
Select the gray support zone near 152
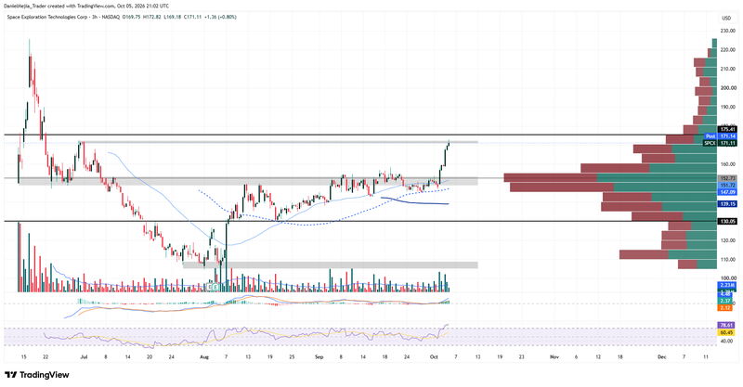248,181
